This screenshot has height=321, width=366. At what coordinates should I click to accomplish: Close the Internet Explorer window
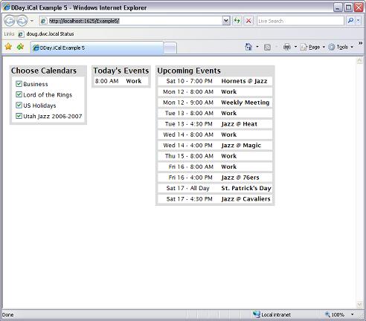point(359,7)
